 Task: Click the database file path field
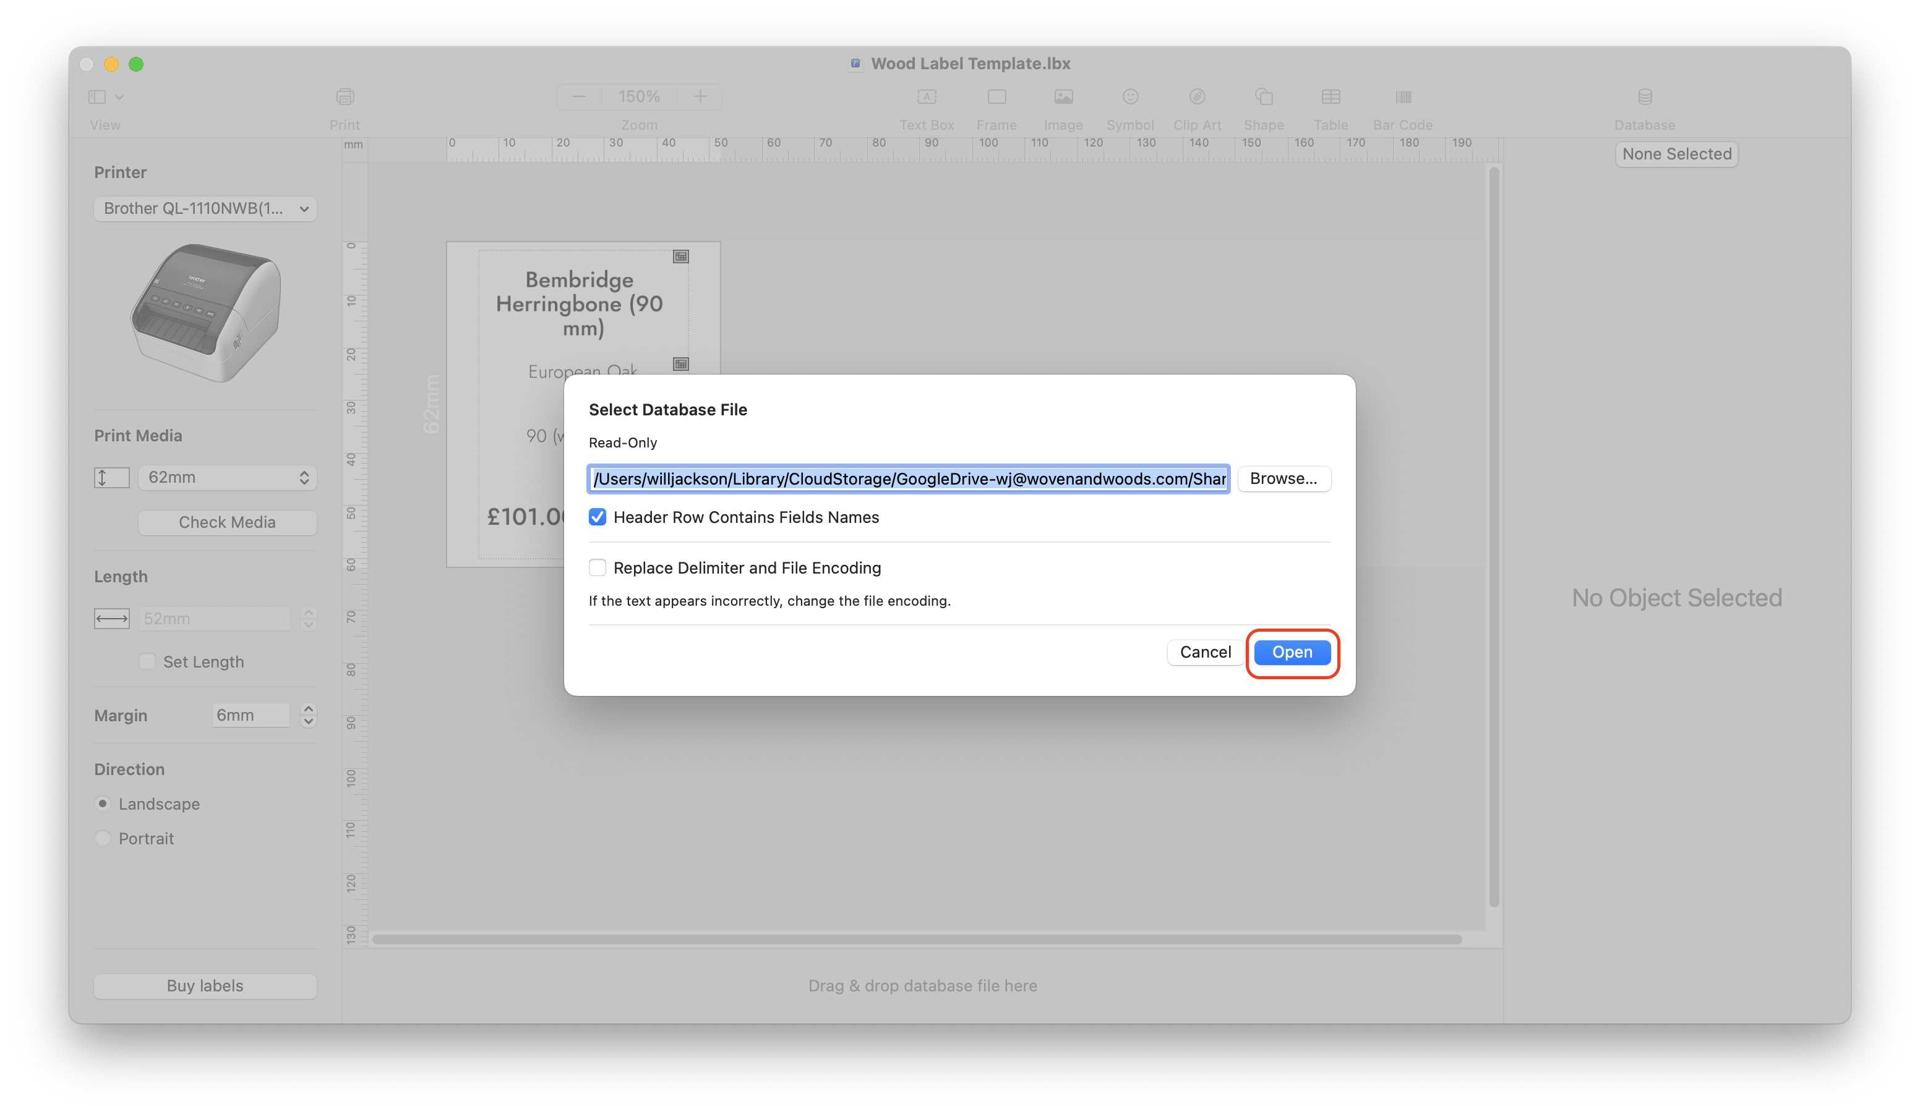pyautogui.click(x=908, y=479)
